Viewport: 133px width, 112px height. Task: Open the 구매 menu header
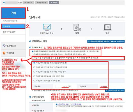13,13
